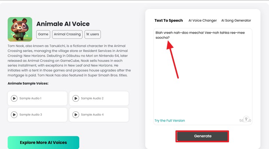Viewport: 269px width, 149px height.
Task: Play Sample Audio 4
Action: tap(76, 115)
